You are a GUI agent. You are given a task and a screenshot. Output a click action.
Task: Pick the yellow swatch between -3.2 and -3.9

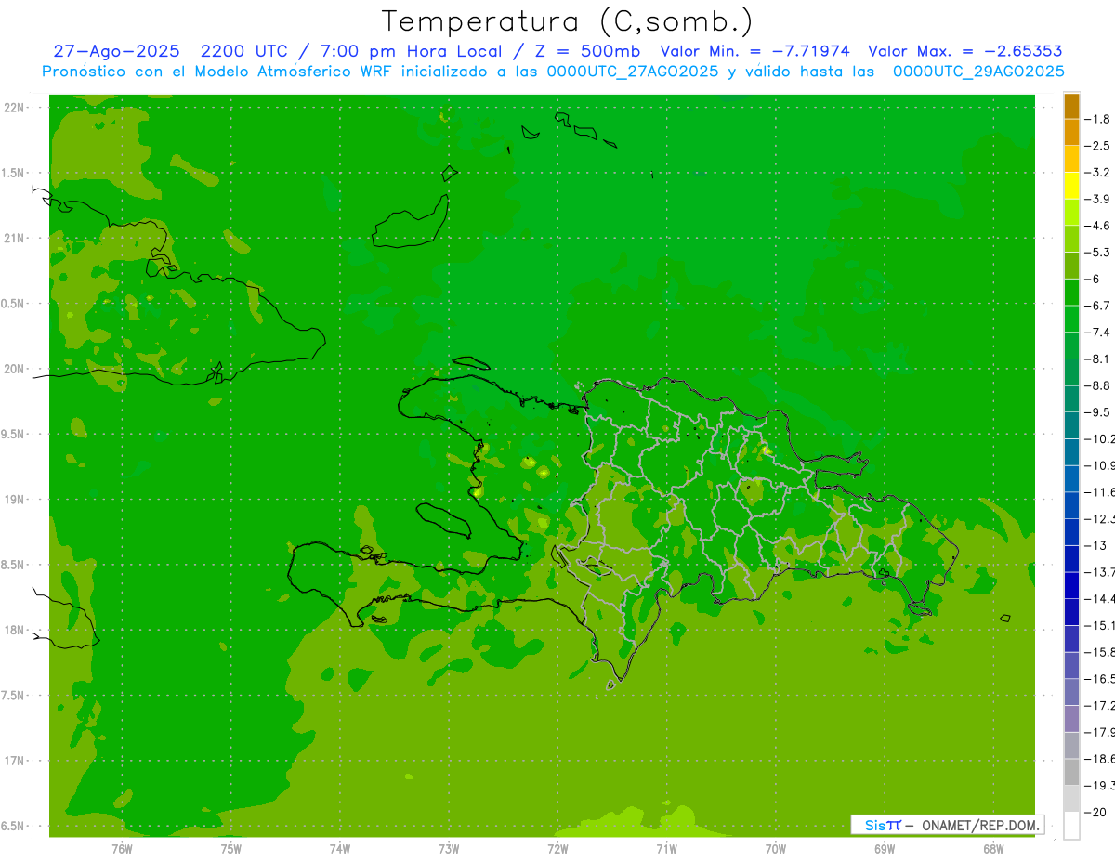point(1071,186)
